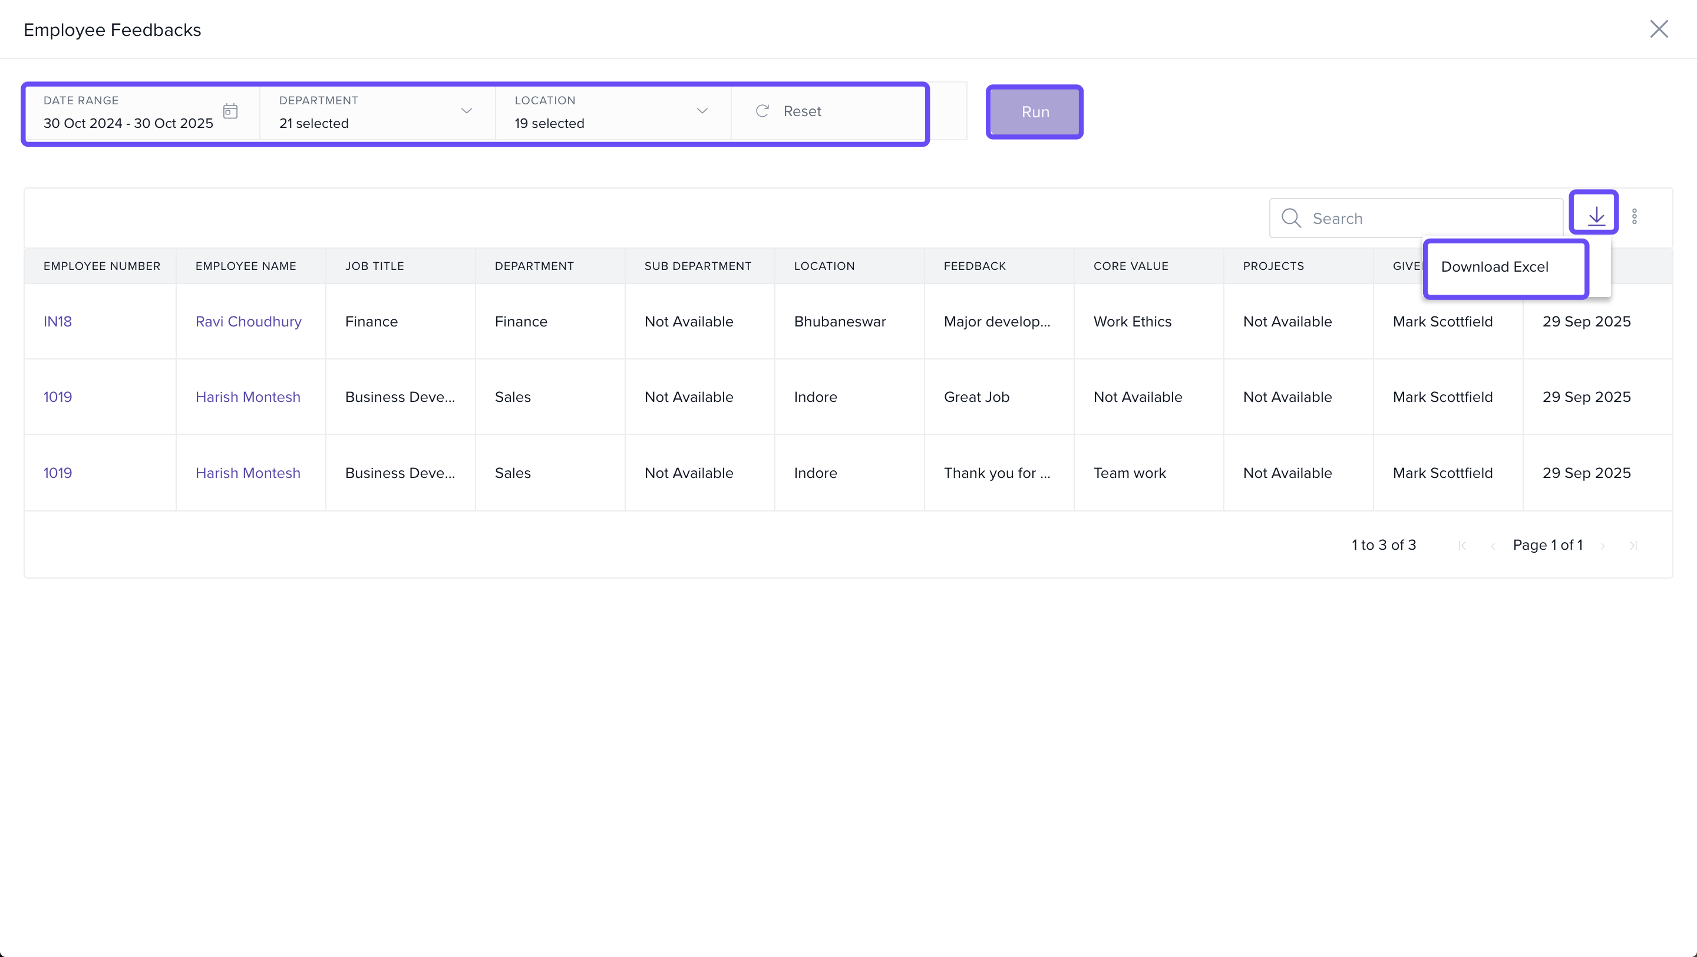Open Ravi Choudhury employee link
Viewport: 1697px width, 957px height.
tap(248, 321)
